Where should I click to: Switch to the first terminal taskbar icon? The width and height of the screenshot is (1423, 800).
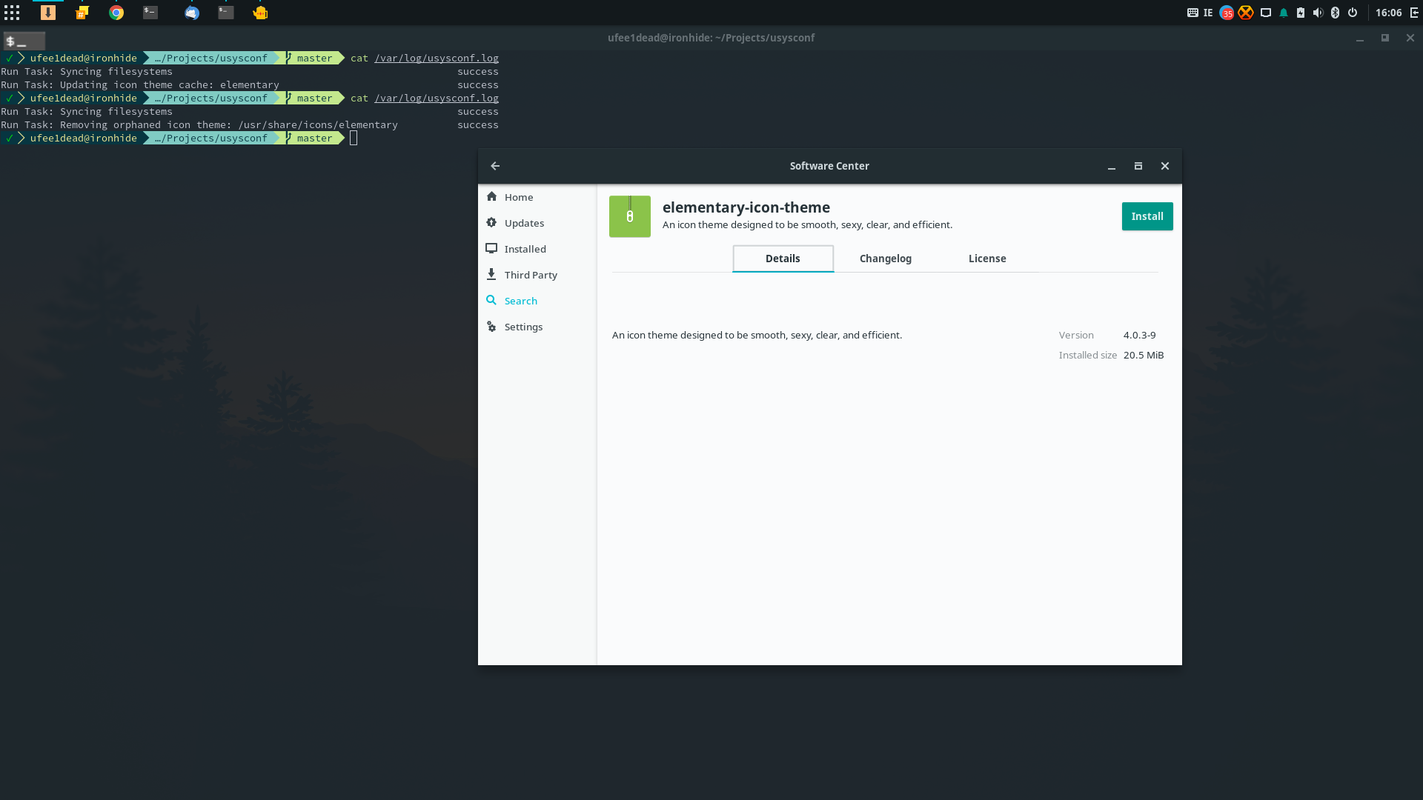tap(150, 13)
